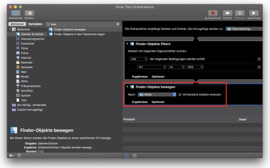
Task: Click the Aufzeichnen record button
Action: point(213,13)
